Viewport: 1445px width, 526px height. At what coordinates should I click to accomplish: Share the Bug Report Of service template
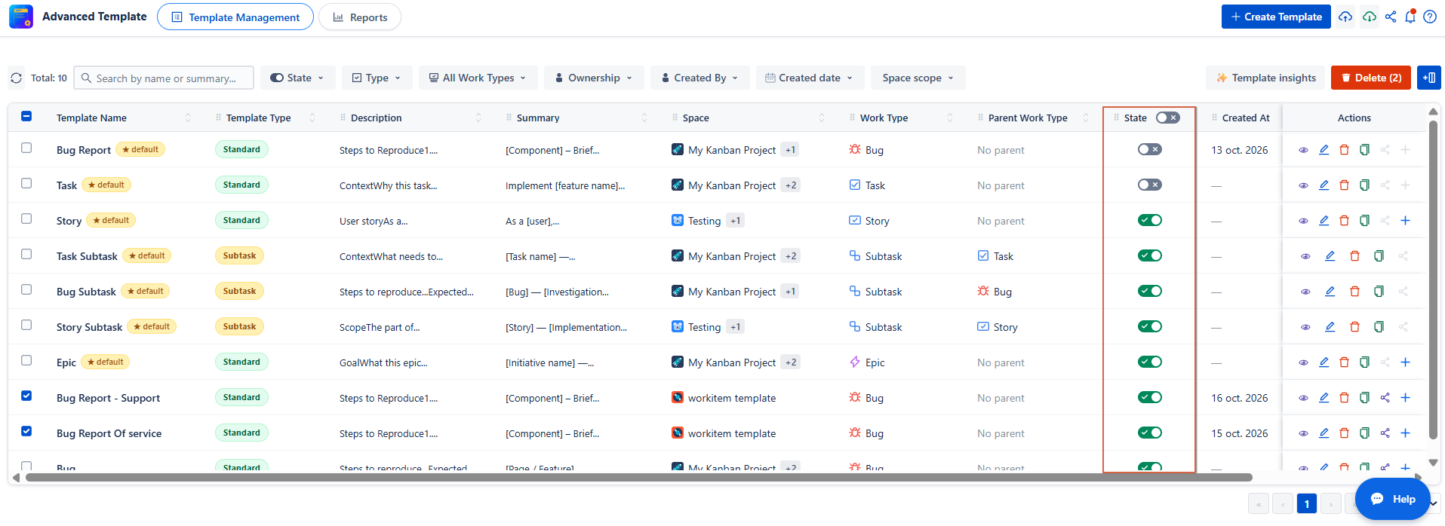[x=1385, y=433]
